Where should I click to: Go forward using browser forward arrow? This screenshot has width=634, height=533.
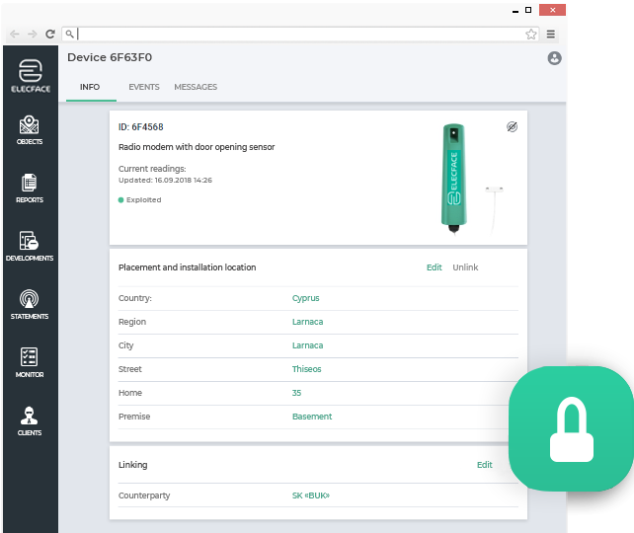33,34
